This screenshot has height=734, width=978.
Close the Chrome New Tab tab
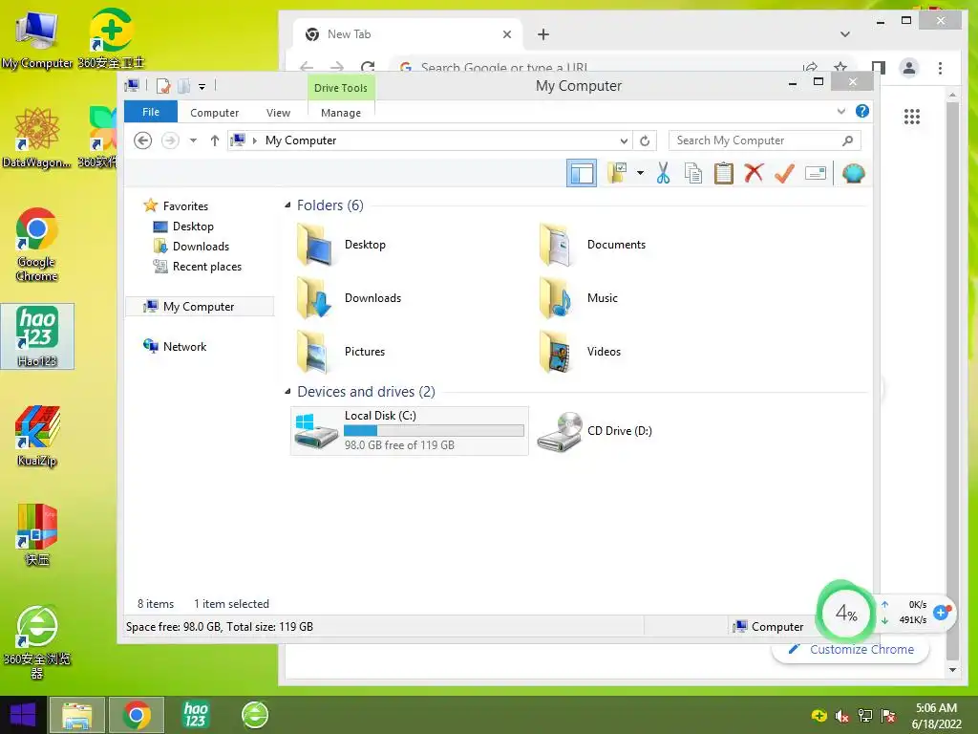coord(507,34)
